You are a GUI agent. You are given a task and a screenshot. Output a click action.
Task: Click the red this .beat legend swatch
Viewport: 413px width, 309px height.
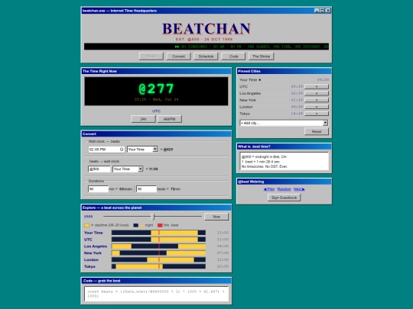(160, 225)
